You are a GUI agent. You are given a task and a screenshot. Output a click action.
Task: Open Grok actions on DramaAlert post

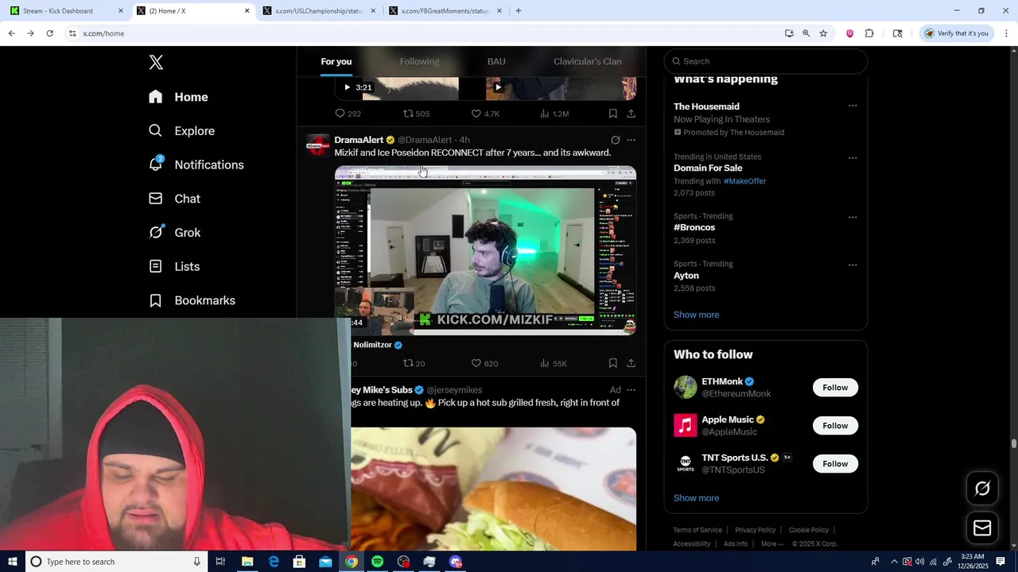pyautogui.click(x=615, y=140)
